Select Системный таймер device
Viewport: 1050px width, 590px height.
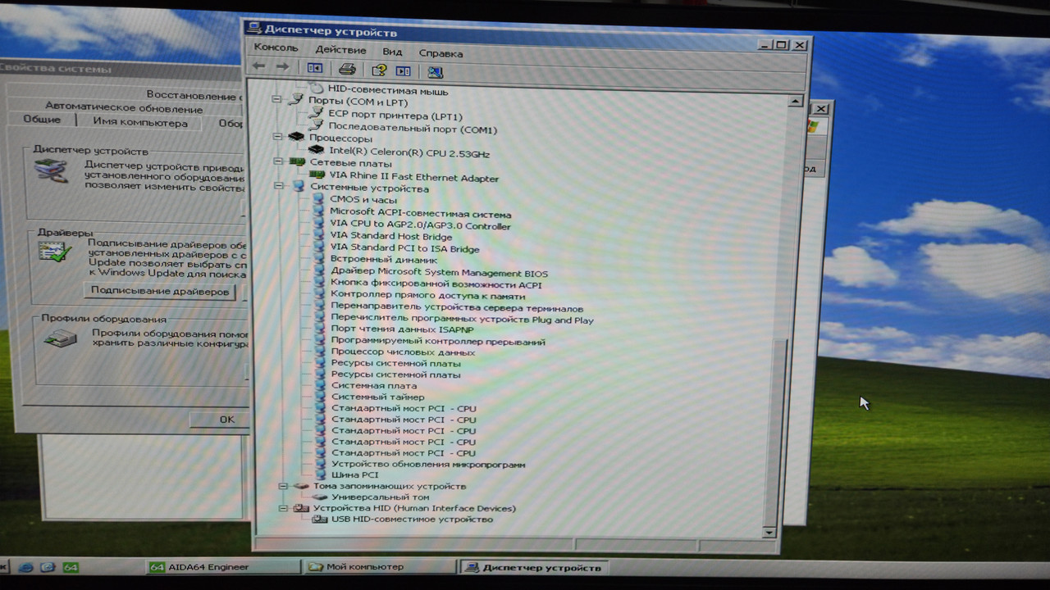[x=378, y=397]
